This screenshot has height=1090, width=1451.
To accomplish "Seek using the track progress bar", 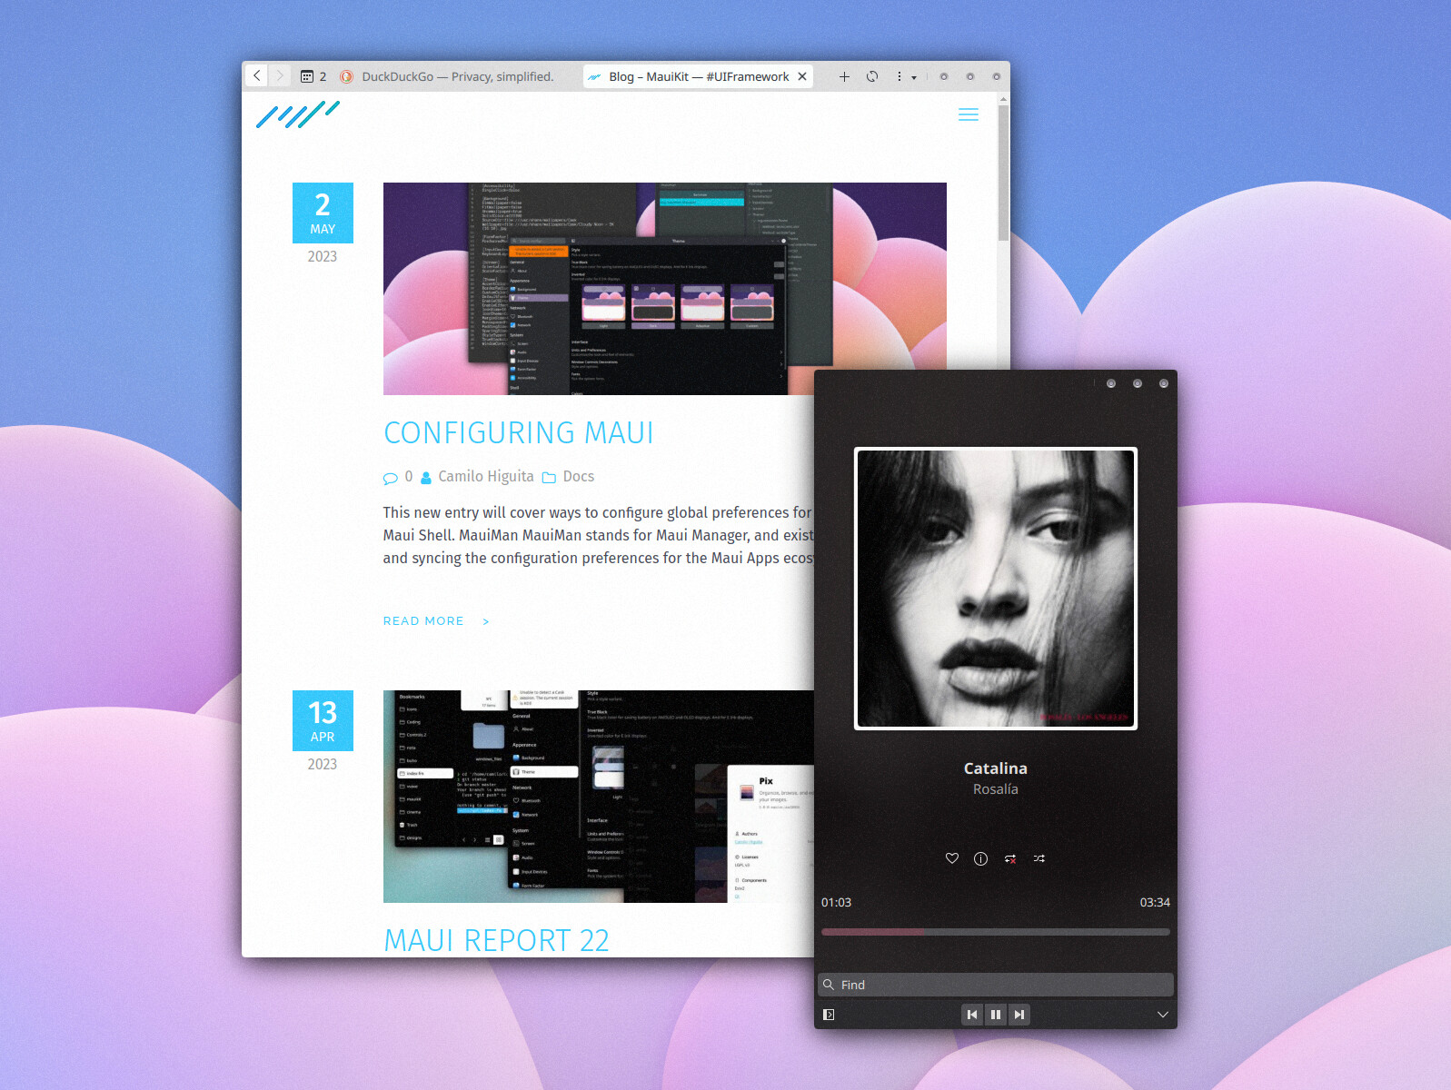I will [x=996, y=932].
